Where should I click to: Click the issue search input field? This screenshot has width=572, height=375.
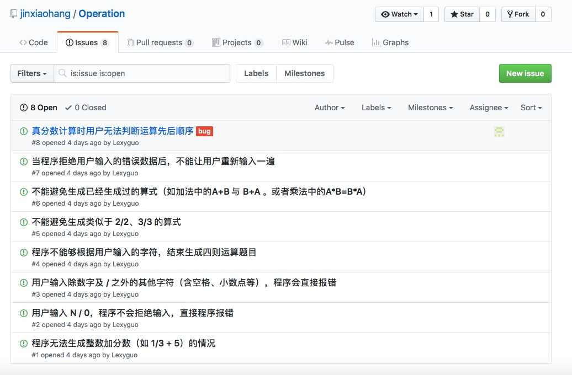pyautogui.click(x=148, y=73)
